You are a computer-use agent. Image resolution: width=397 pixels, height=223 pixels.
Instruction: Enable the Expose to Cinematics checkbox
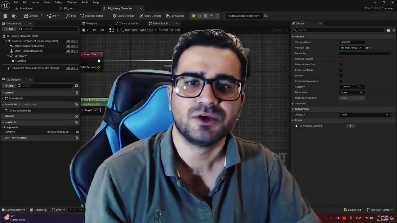pyautogui.click(x=341, y=81)
